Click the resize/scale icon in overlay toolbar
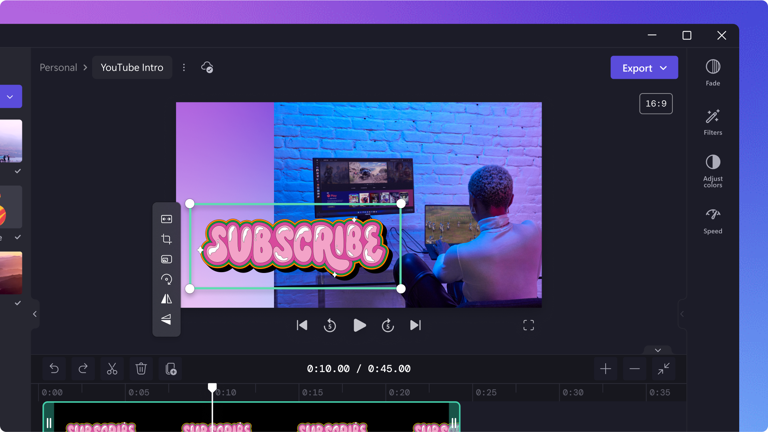This screenshot has height=432, width=768. [x=166, y=219]
